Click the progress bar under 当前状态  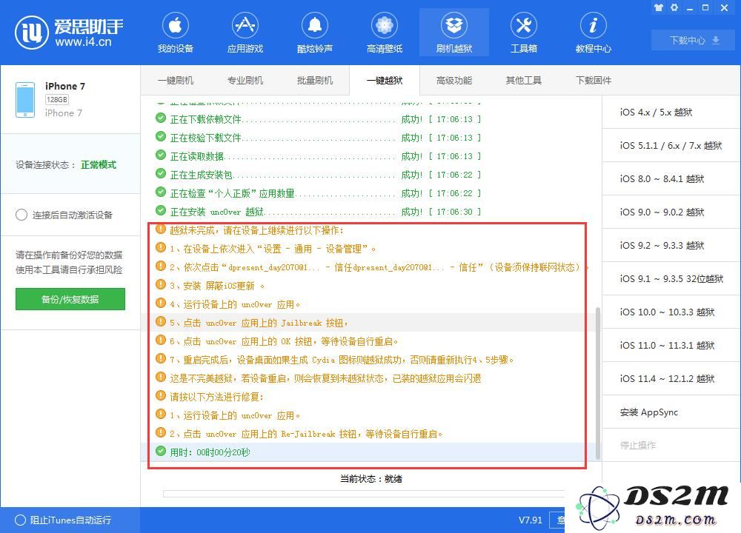click(364, 494)
